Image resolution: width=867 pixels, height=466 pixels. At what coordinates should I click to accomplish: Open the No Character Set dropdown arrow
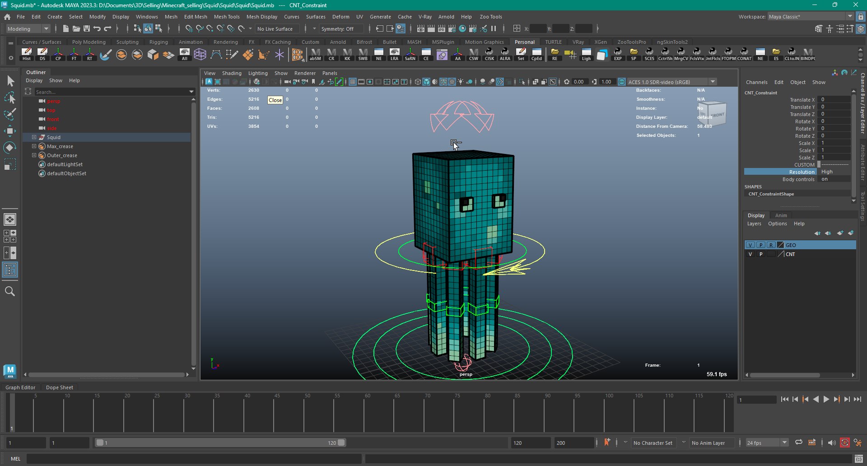click(x=625, y=443)
